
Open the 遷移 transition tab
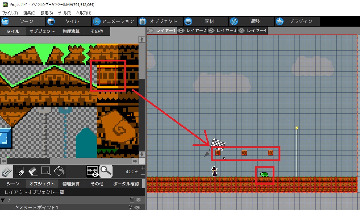tap(252, 21)
